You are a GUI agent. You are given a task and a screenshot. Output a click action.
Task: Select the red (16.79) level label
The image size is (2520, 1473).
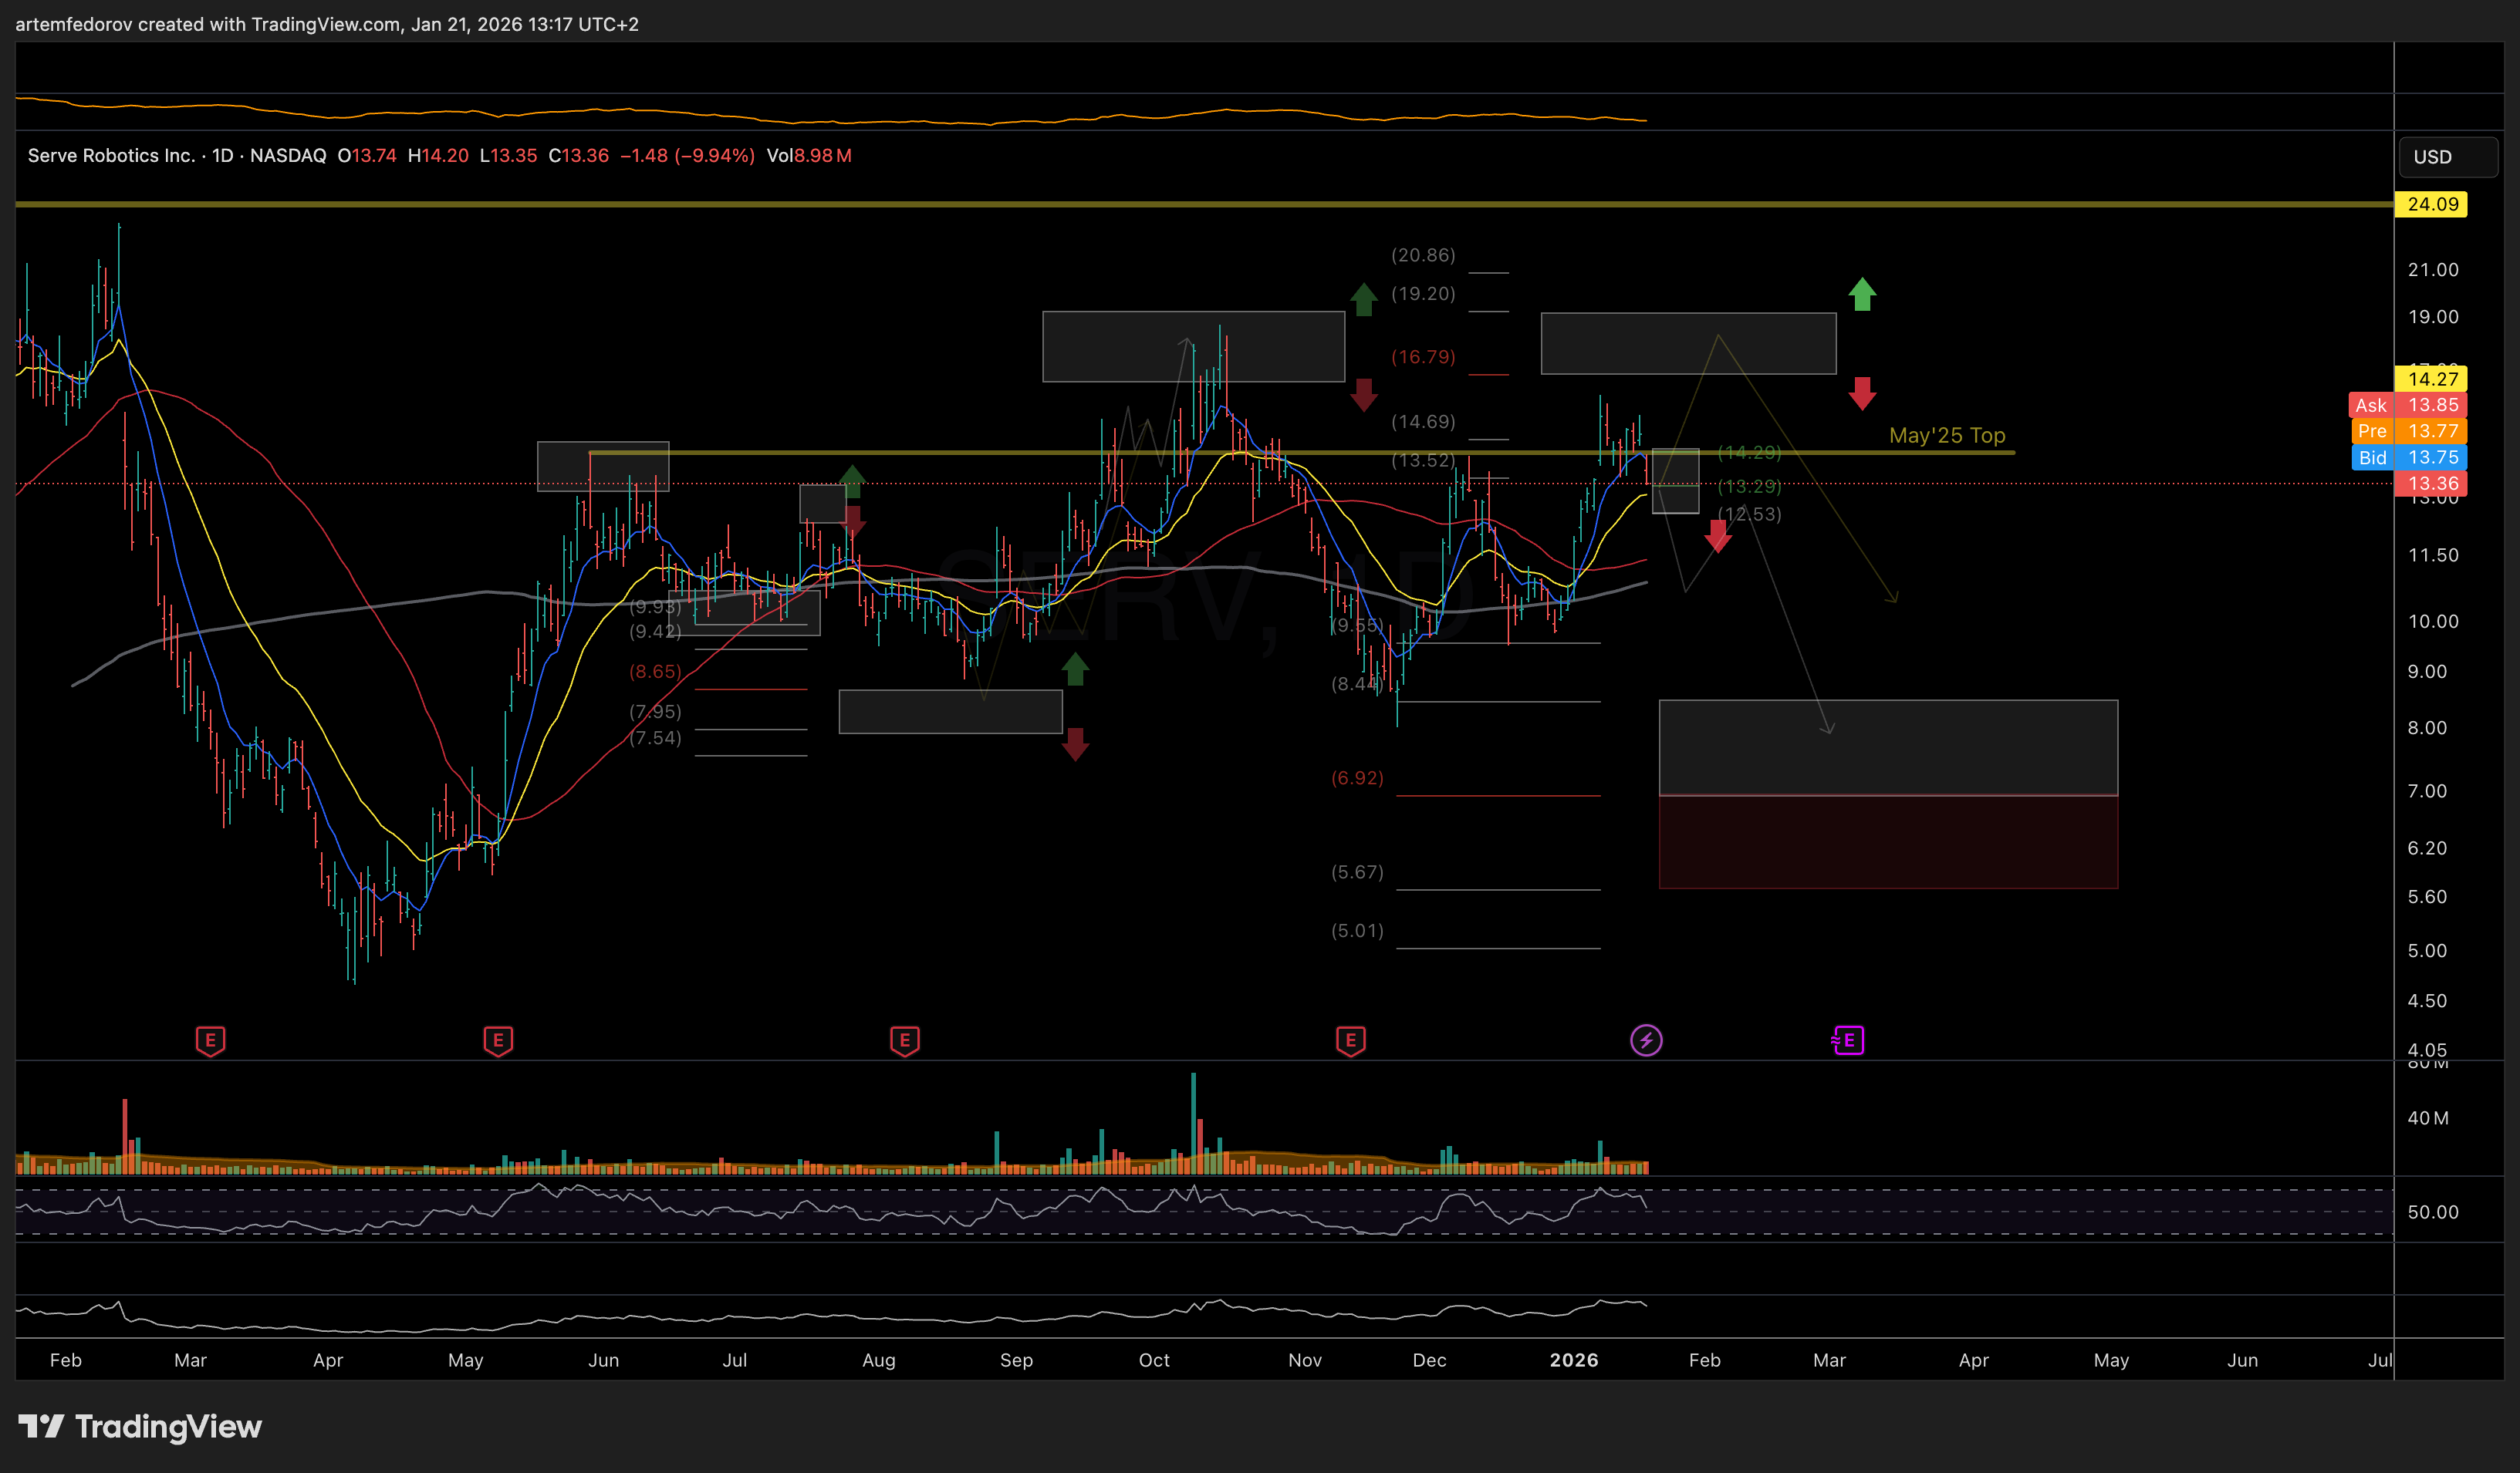click(x=1423, y=357)
